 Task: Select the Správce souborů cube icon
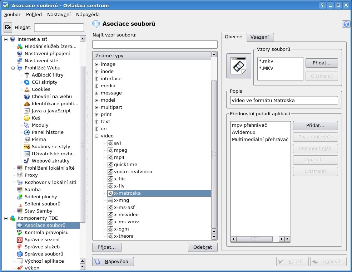point(20,254)
